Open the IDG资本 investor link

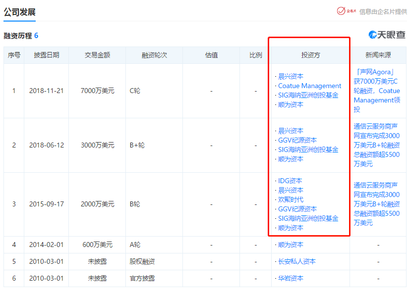(290, 181)
